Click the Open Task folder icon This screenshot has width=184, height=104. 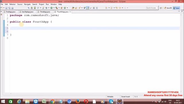click(x=76, y=8)
